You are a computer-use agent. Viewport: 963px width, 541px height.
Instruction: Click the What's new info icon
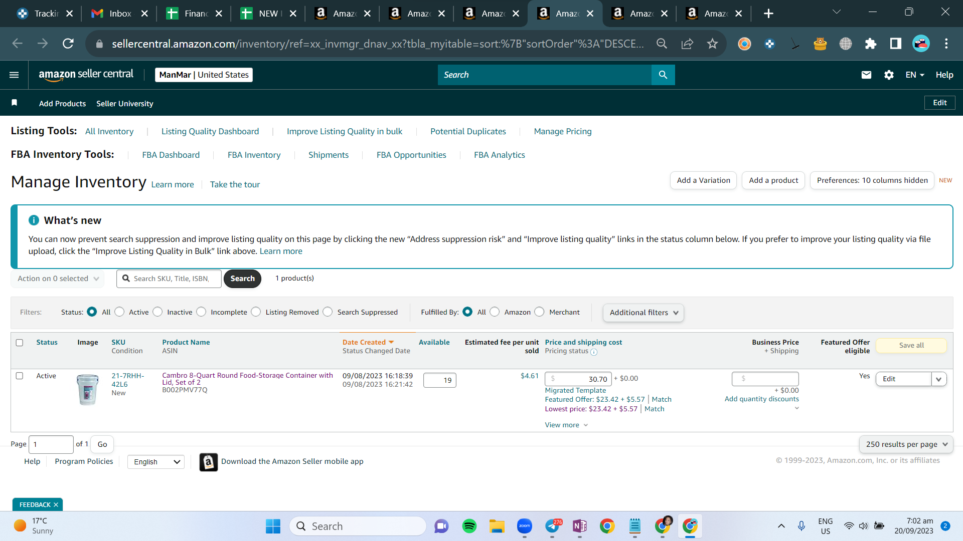pos(34,220)
